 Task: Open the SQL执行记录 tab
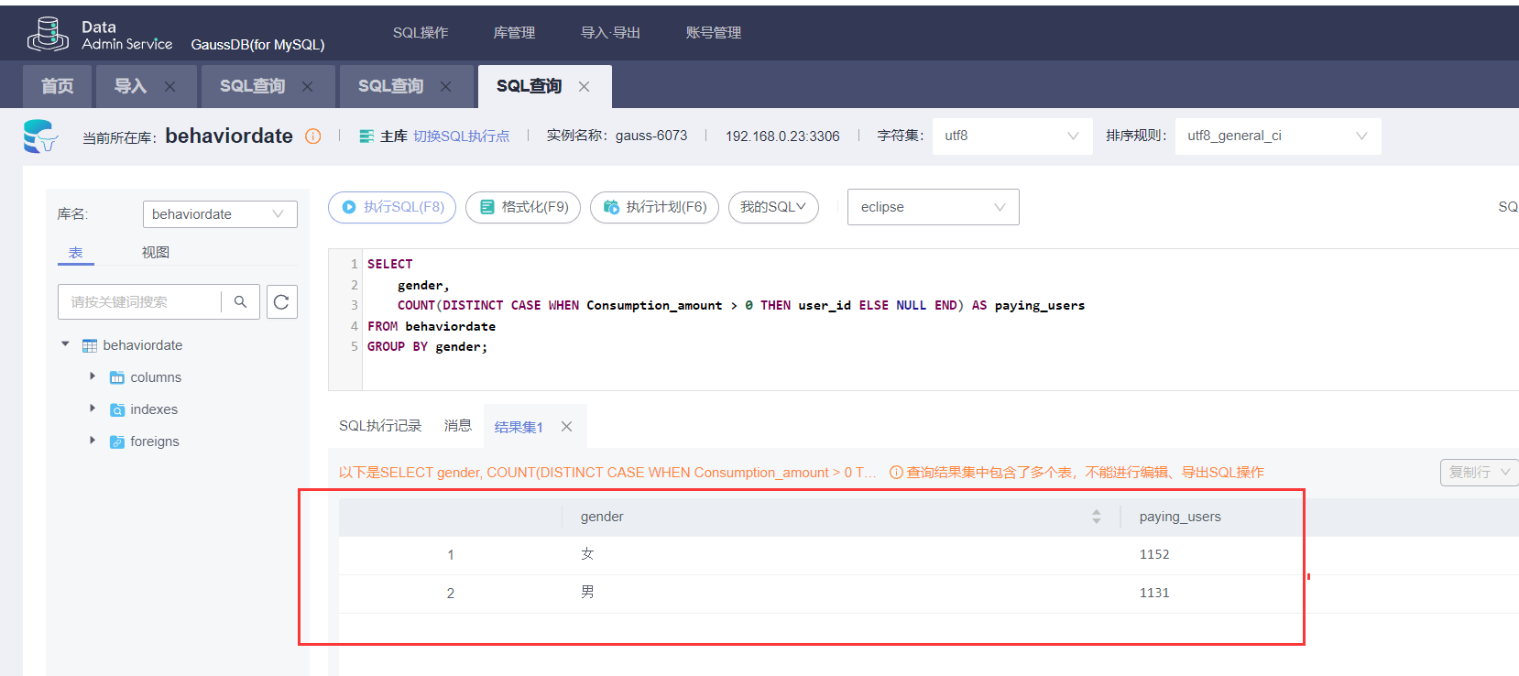(380, 426)
